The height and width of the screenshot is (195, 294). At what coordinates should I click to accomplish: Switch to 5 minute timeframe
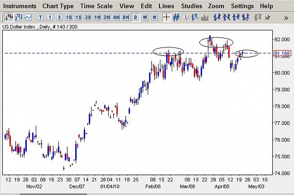[59, 17]
